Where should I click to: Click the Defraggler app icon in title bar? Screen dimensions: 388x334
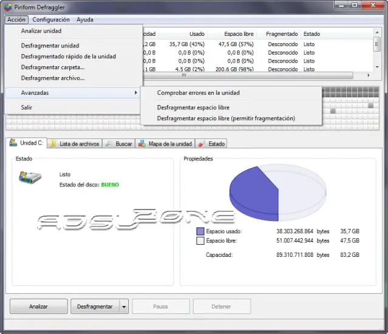point(8,7)
